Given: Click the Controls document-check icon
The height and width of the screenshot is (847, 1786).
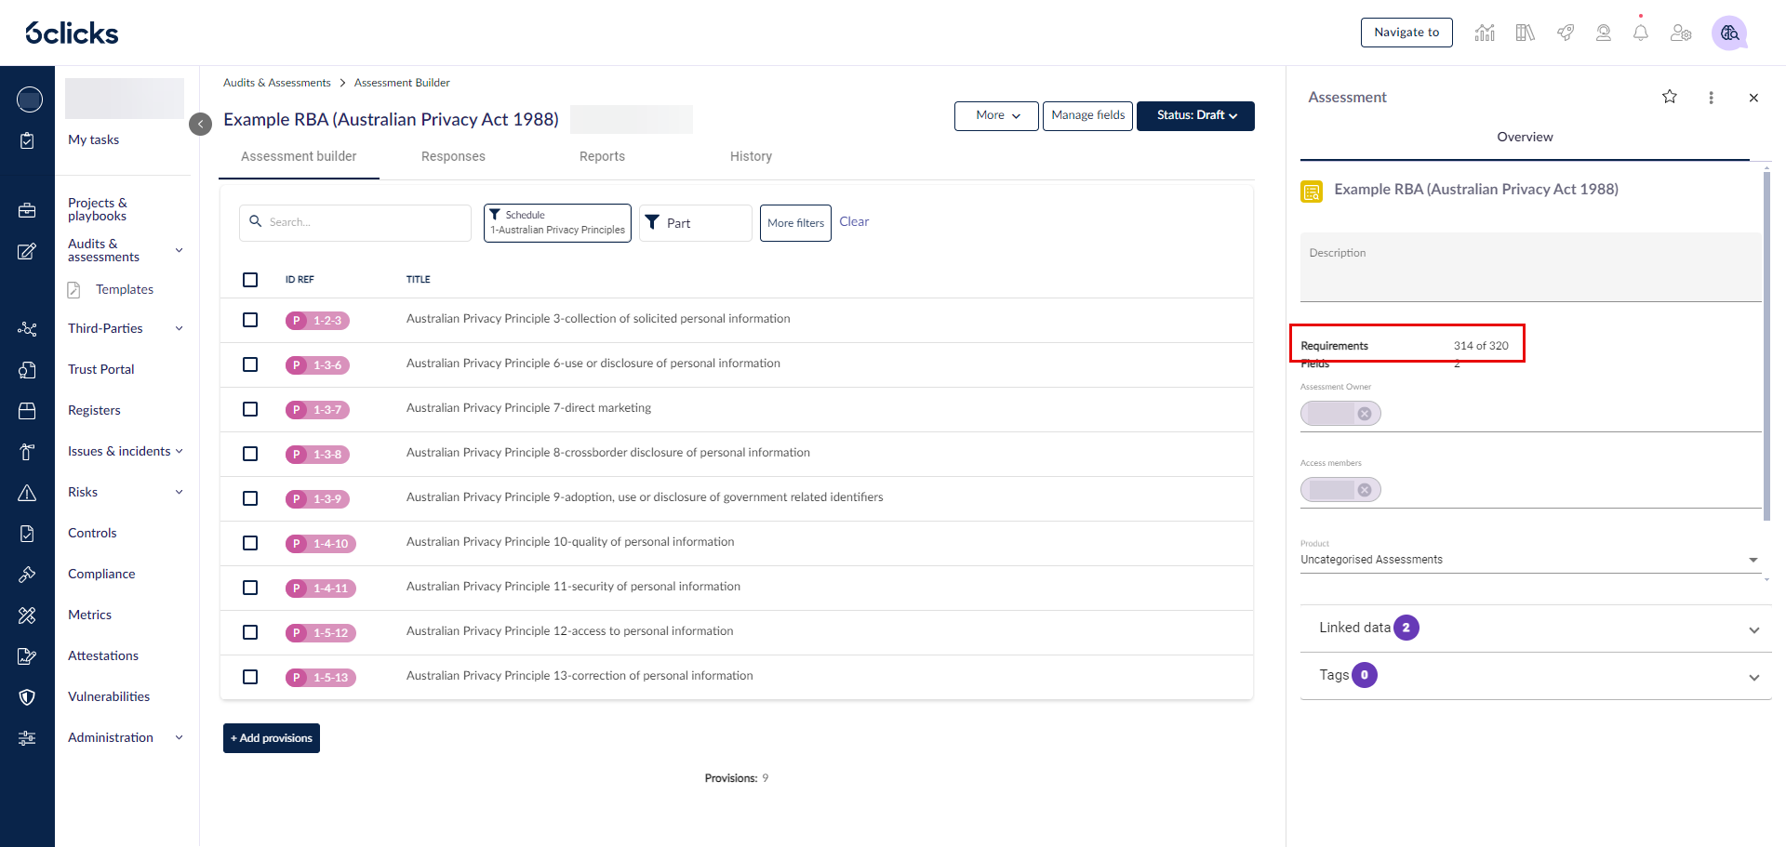Looking at the screenshot, I should [x=27, y=534].
